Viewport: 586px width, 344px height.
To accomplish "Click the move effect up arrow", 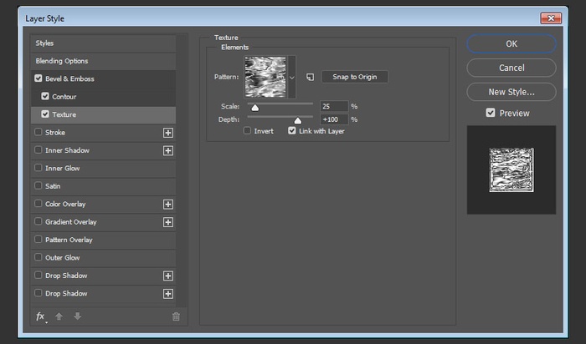I will (59, 316).
